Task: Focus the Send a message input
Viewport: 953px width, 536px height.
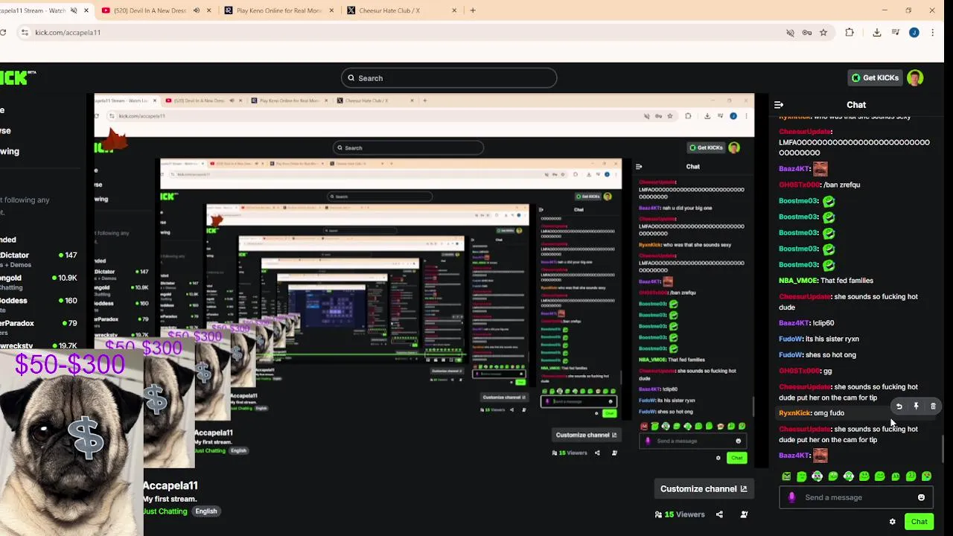Action: point(855,497)
